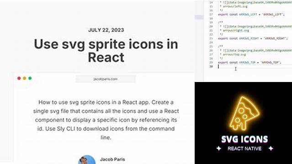Click the arrows/top.svg comment line

(233, 54)
